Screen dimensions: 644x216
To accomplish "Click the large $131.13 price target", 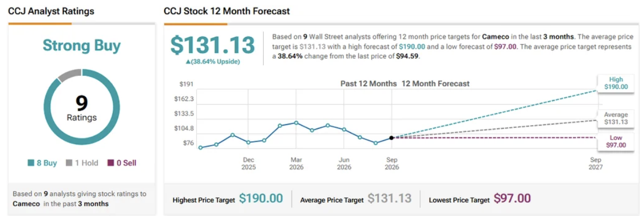I will 213,45.
